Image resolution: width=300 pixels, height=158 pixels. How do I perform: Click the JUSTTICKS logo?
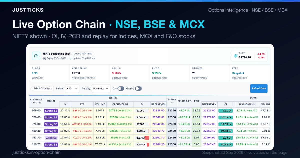28,10
